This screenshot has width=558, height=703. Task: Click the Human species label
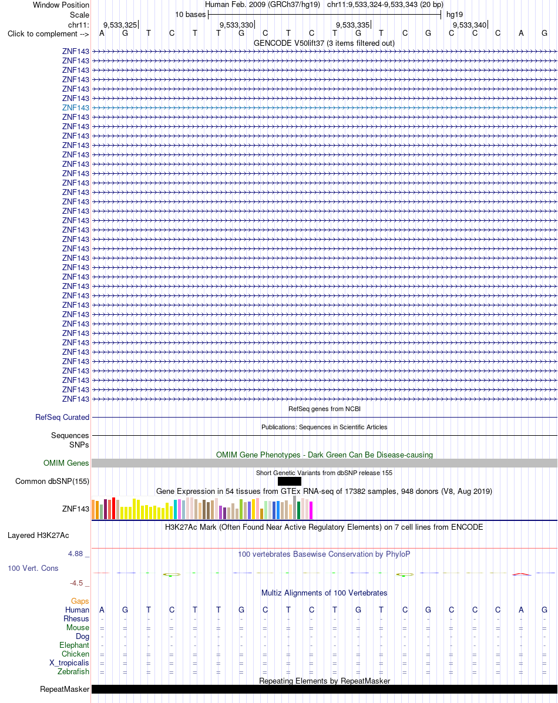coord(77,610)
